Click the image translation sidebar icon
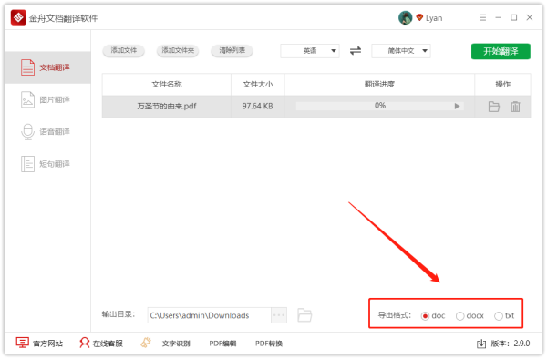The width and height of the screenshot is (547, 359). pyautogui.click(x=27, y=99)
